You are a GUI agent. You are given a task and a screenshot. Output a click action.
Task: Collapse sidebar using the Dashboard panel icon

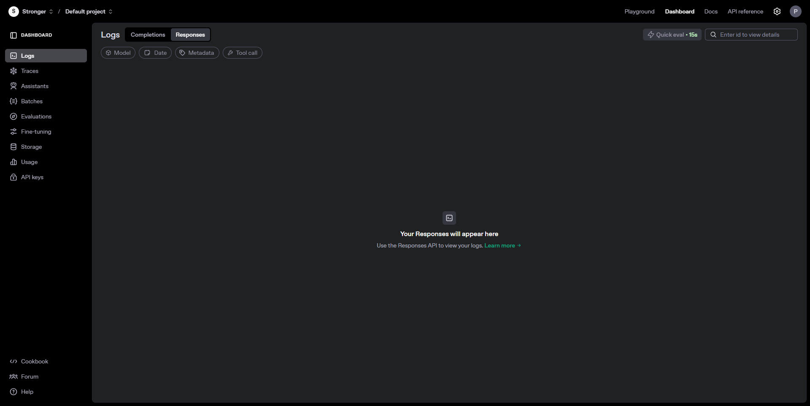[13, 35]
